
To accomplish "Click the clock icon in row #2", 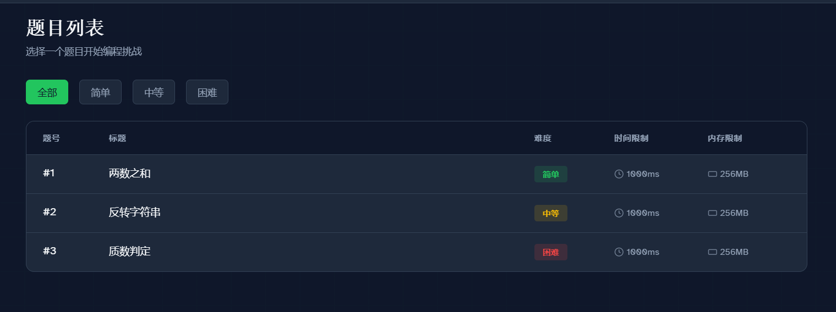I will point(619,213).
